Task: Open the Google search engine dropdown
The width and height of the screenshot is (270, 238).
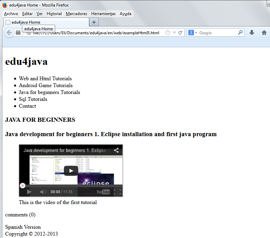Action: click(192, 33)
